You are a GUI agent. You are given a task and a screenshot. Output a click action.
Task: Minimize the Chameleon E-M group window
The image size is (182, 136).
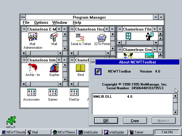[x=59, y=29]
